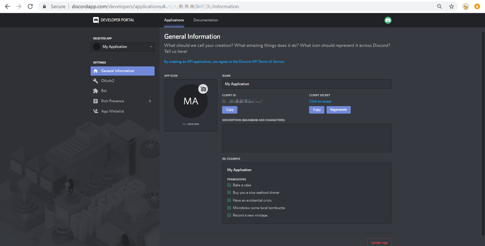
Task: Click the MA app icon placeholder
Action: point(191,101)
